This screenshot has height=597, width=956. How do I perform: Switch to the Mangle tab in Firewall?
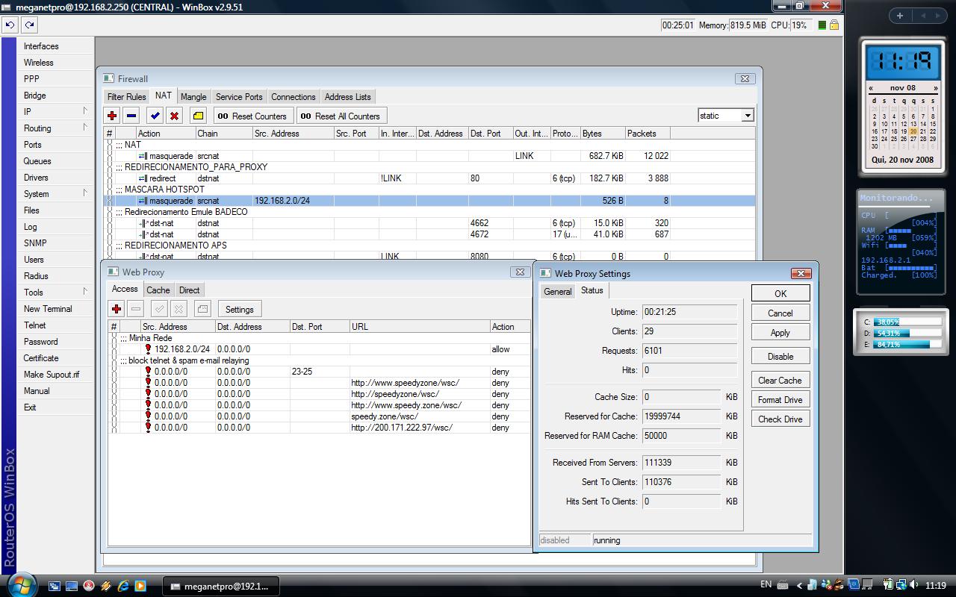click(193, 97)
